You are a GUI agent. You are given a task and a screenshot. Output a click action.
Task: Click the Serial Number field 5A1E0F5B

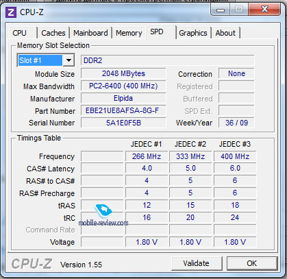click(x=123, y=123)
